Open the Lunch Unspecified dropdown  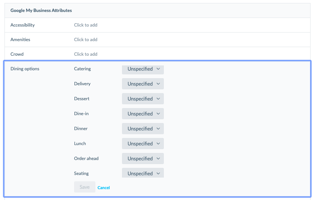coord(143,144)
